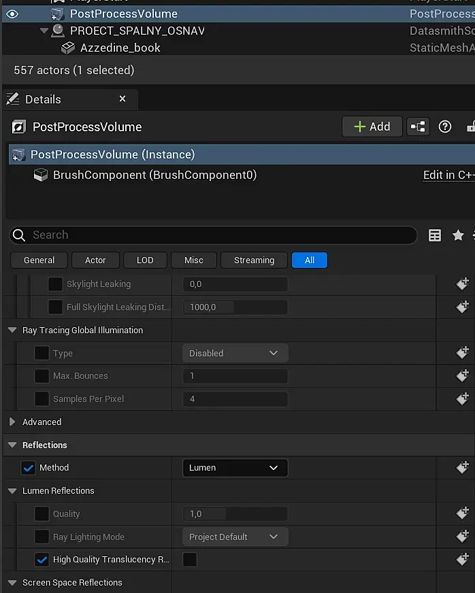Open the Reflections Method Lumen dropdown
This screenshot has height=593, width=475.
235,468
